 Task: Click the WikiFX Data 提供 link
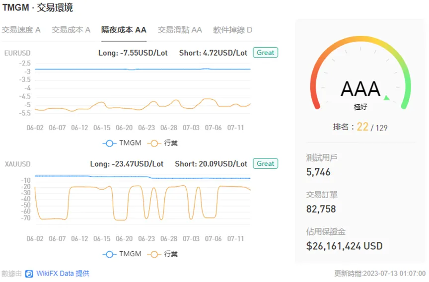coord(63,274)
